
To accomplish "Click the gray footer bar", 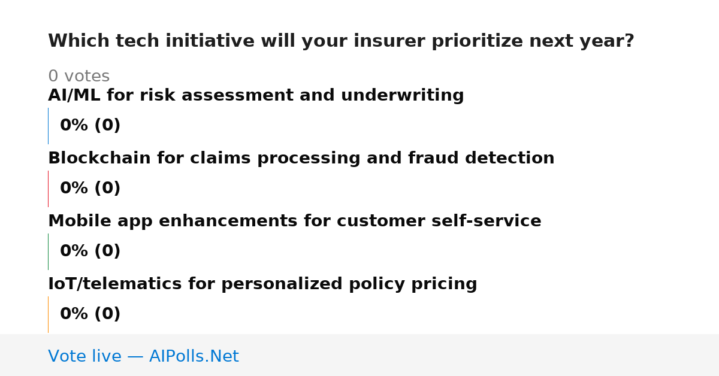I will coord(359,355).
